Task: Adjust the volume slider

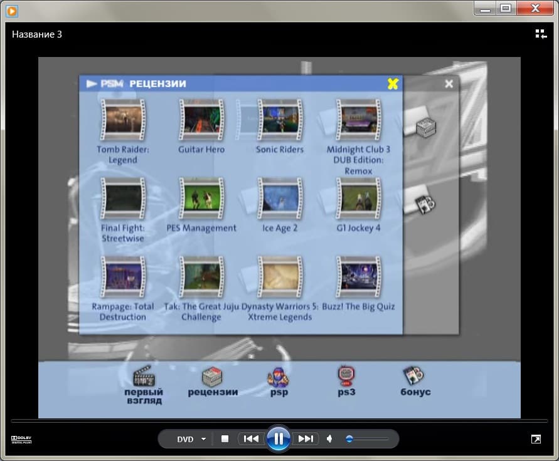Action: point(367,439)
